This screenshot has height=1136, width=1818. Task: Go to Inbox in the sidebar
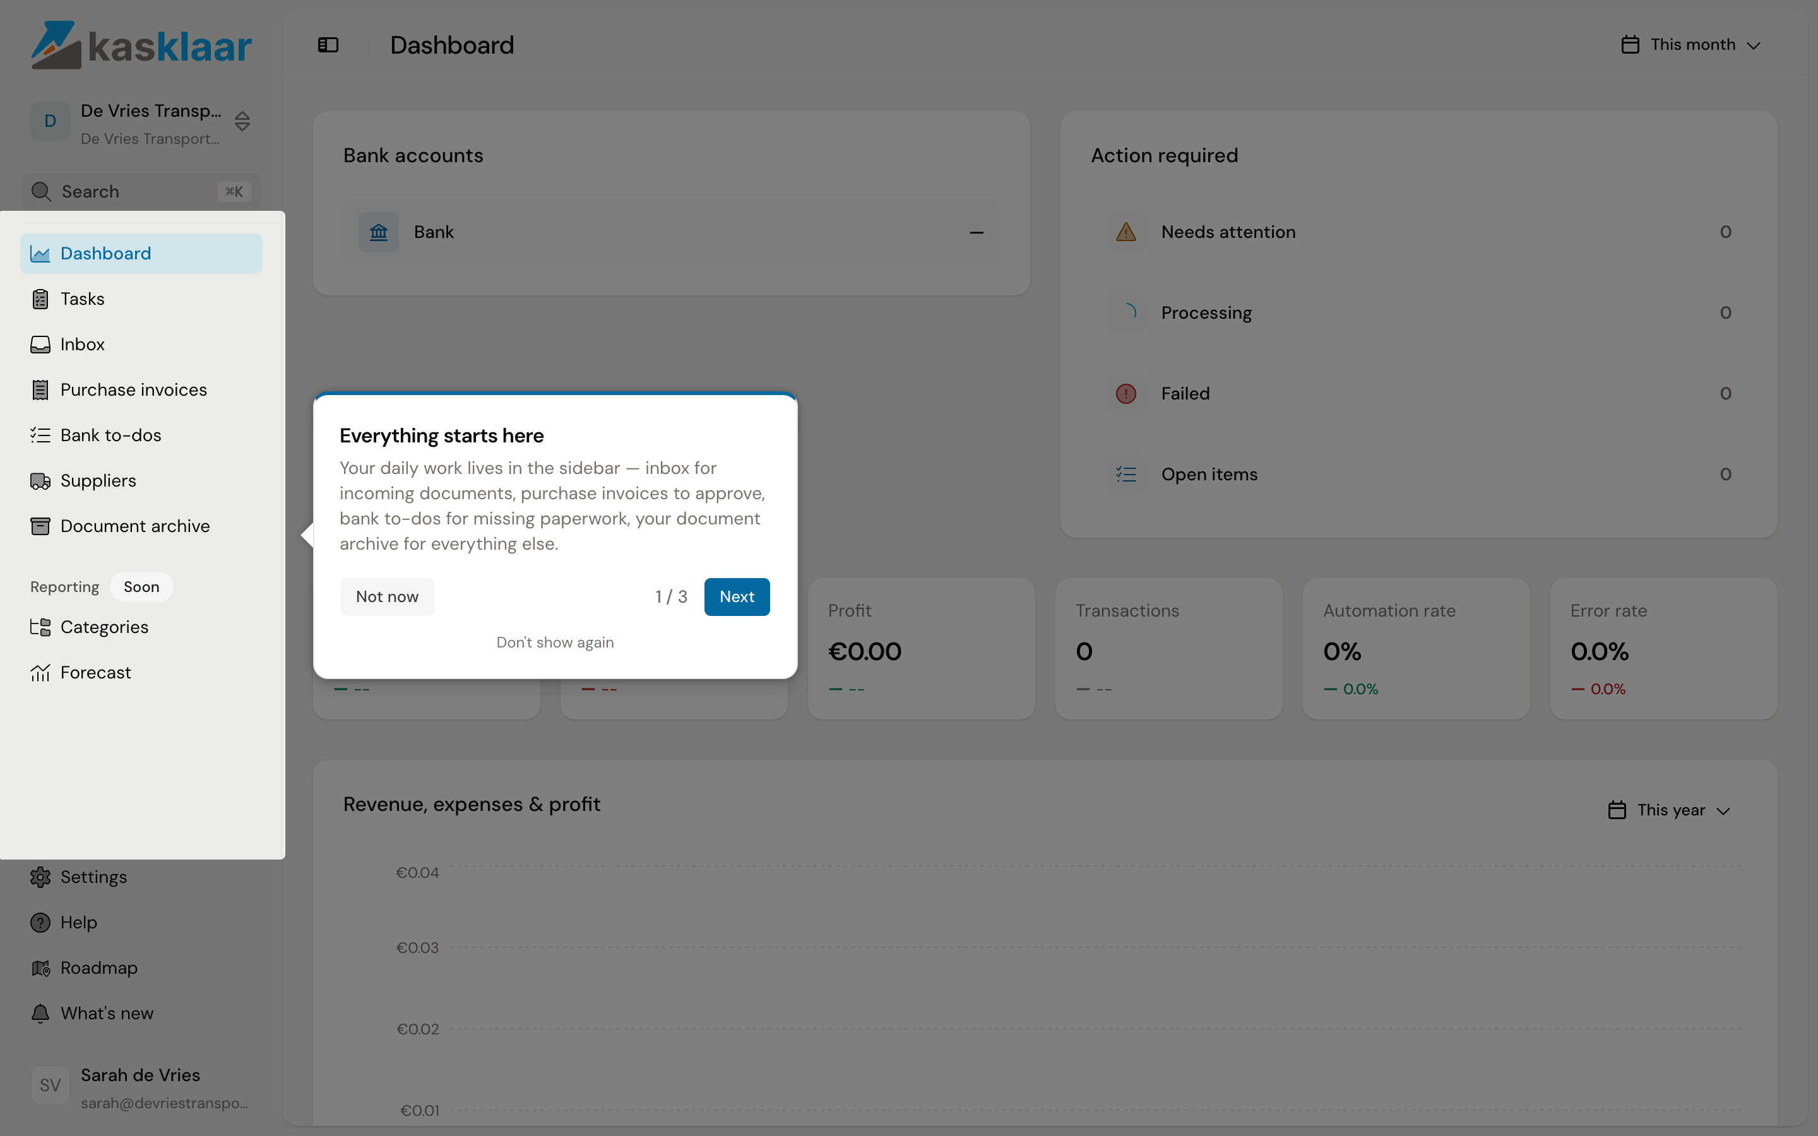click(141, 345)
